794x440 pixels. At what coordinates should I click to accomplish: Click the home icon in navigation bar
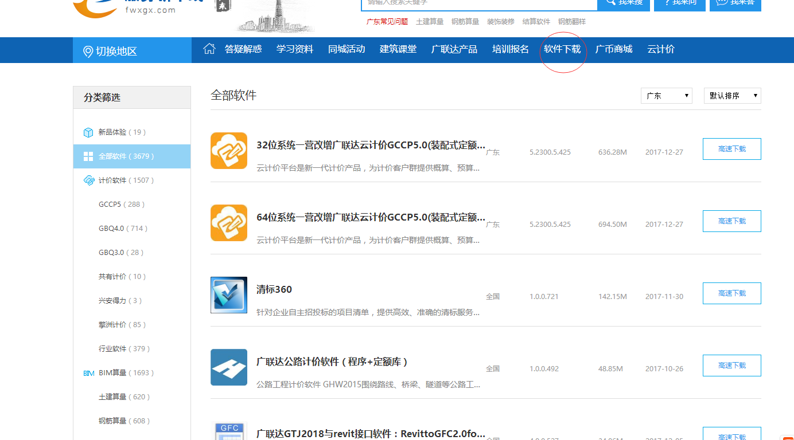tap(209, 49)
